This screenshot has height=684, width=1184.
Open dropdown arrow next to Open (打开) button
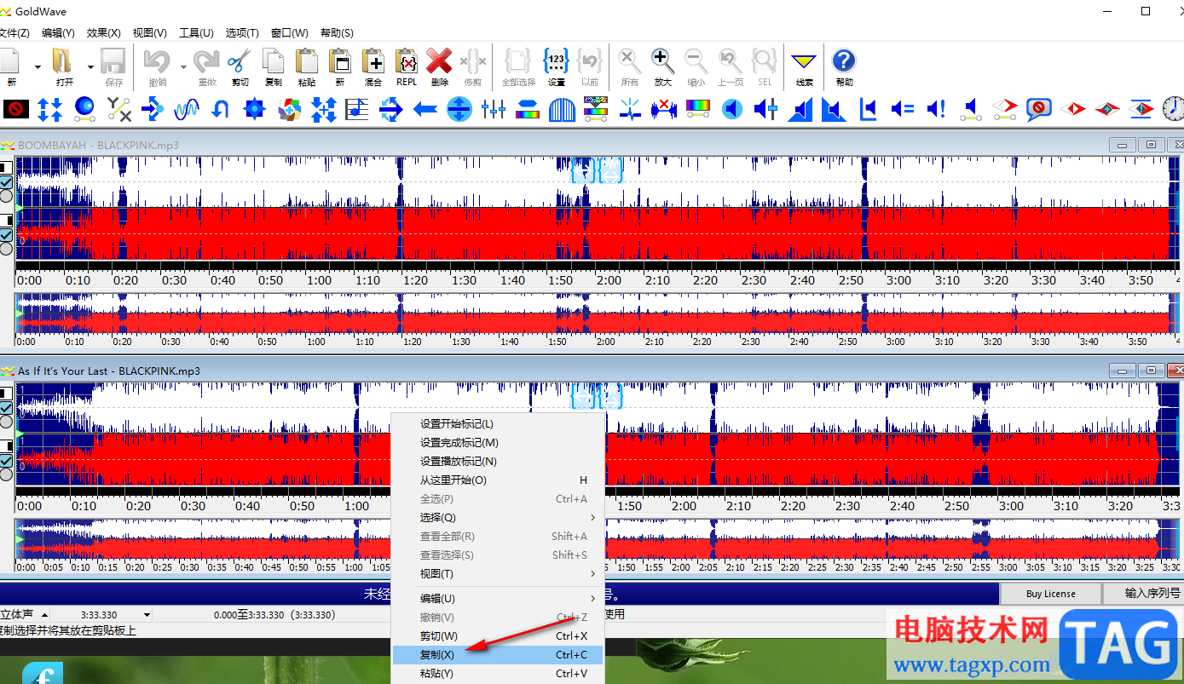(x=90, y=66)
